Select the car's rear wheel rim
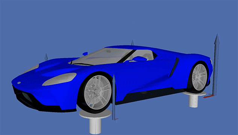 [x=199, y=77]
